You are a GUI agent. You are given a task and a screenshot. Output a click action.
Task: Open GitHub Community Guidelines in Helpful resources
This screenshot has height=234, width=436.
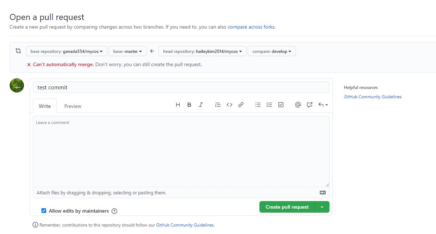[x=373, y=97]
